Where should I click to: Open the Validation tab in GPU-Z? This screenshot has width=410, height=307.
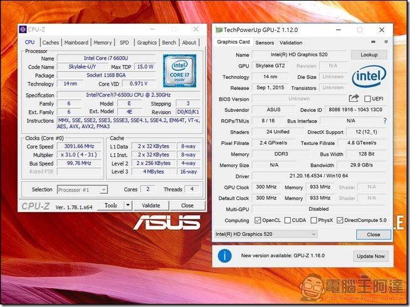pos(291,43)
